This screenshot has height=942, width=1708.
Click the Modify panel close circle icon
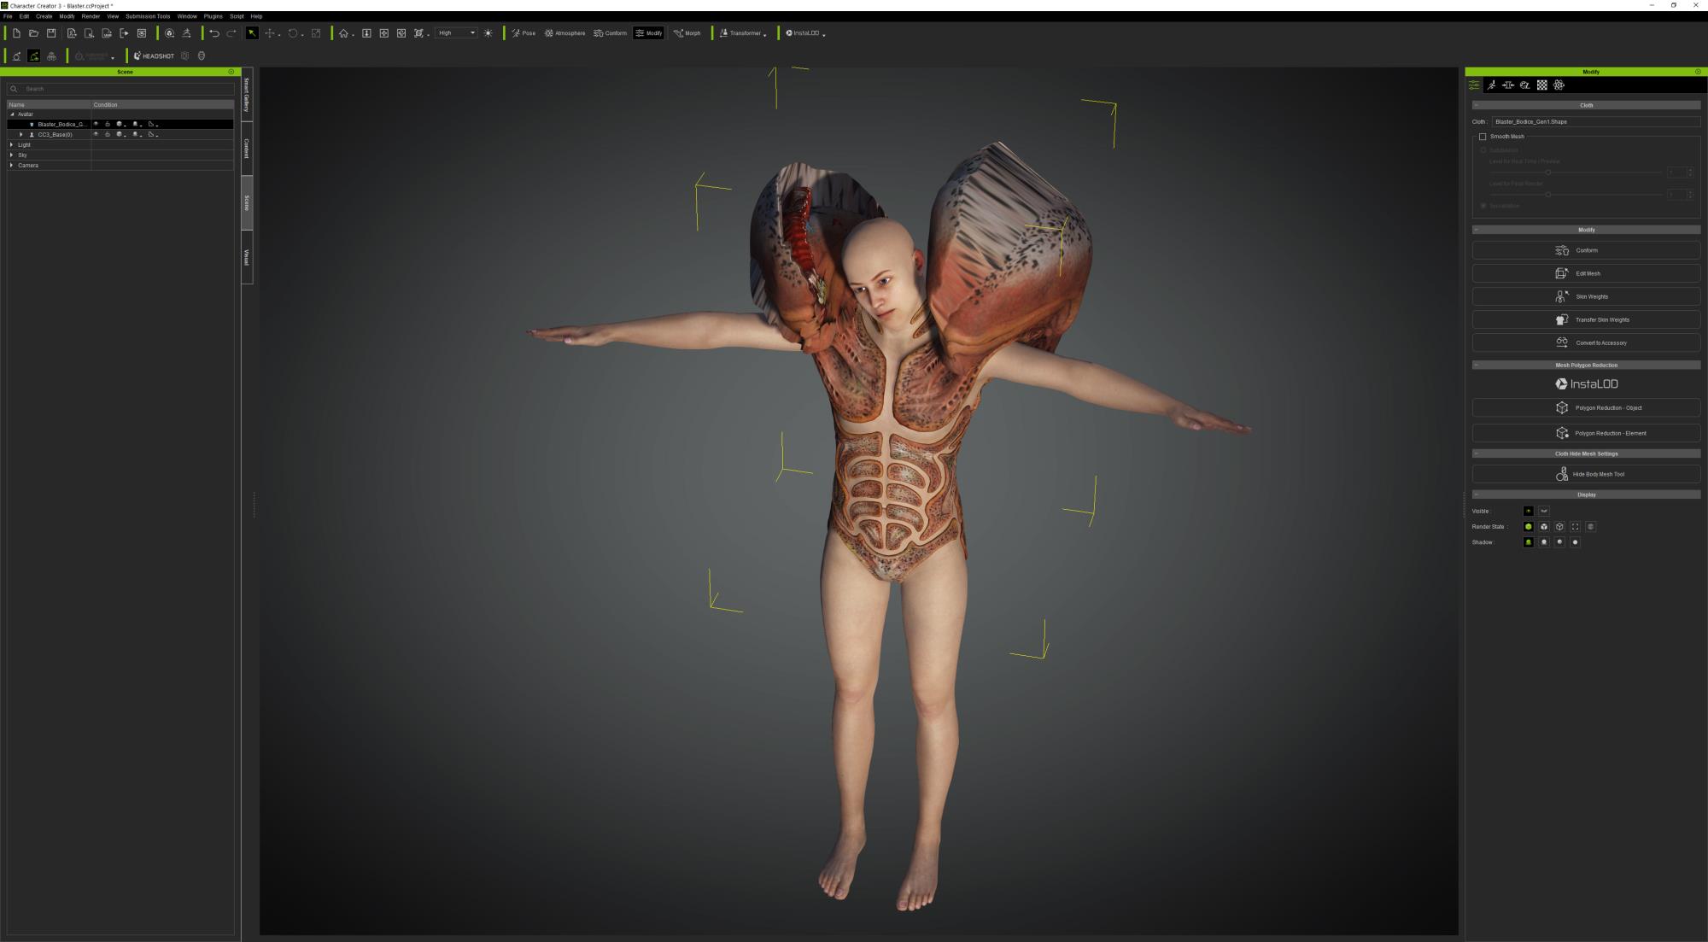click(1698, 72)
